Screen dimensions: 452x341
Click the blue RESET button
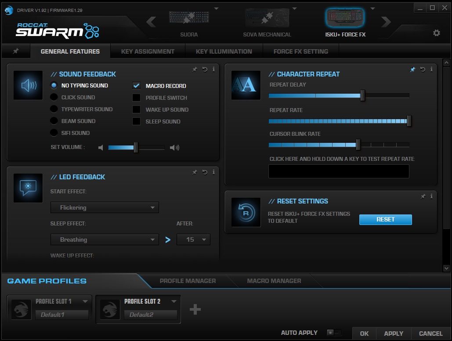(385, 219)
